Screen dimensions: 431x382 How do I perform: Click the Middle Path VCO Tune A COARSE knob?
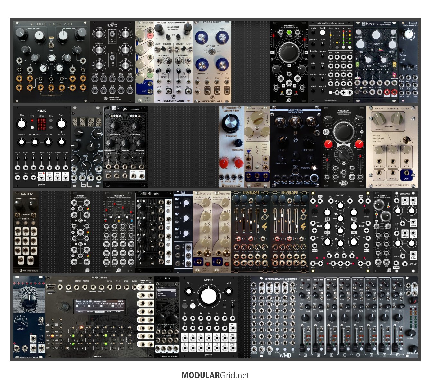tap(21, 33)
